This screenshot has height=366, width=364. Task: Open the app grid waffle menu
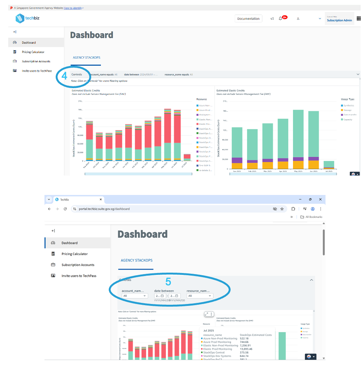359,18
